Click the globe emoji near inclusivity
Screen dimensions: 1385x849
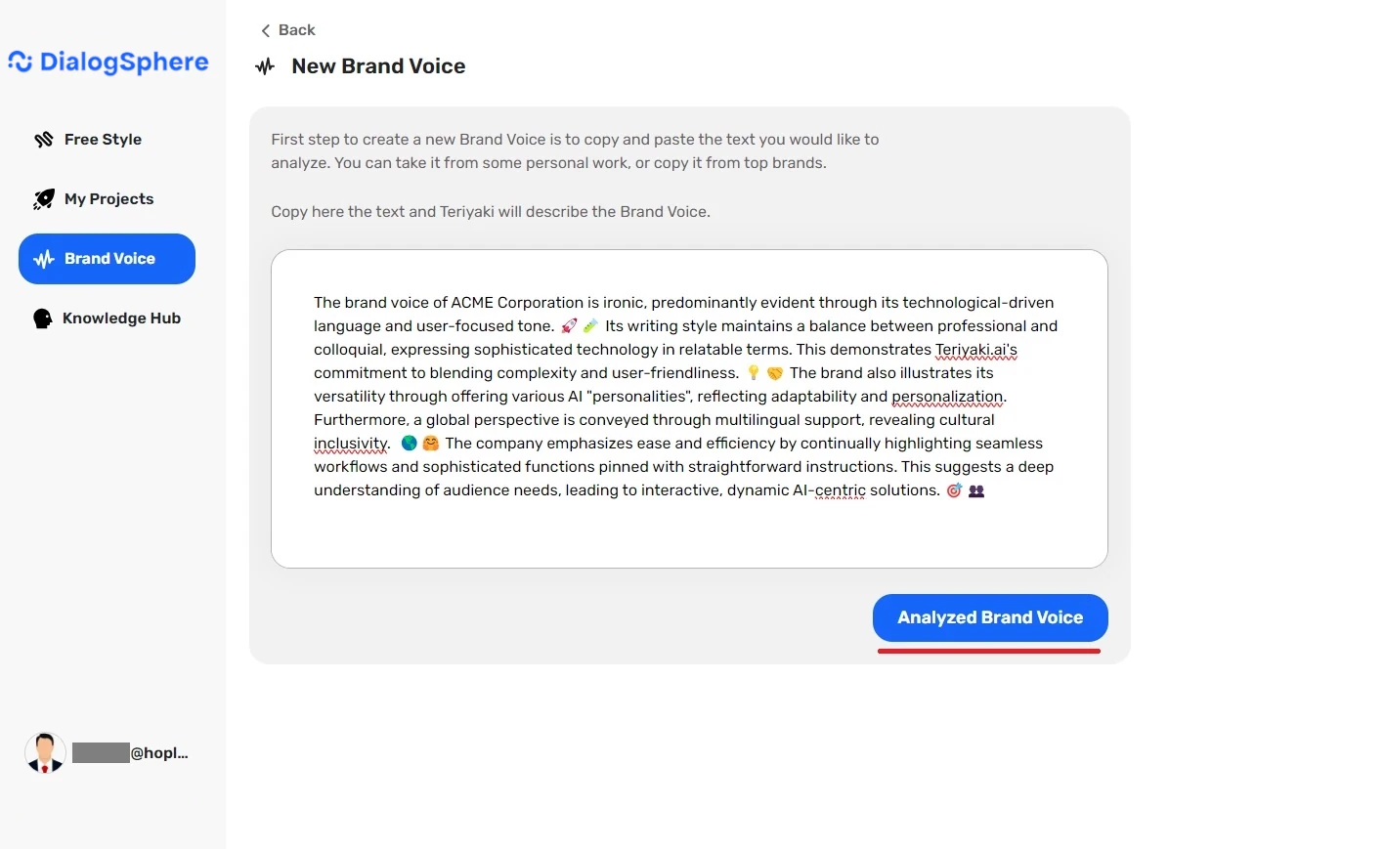pyautogui.click(x=409, y=443)
